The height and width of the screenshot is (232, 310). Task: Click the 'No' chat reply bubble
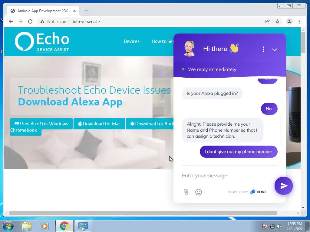pyautogui.click(x=269, y=109)
